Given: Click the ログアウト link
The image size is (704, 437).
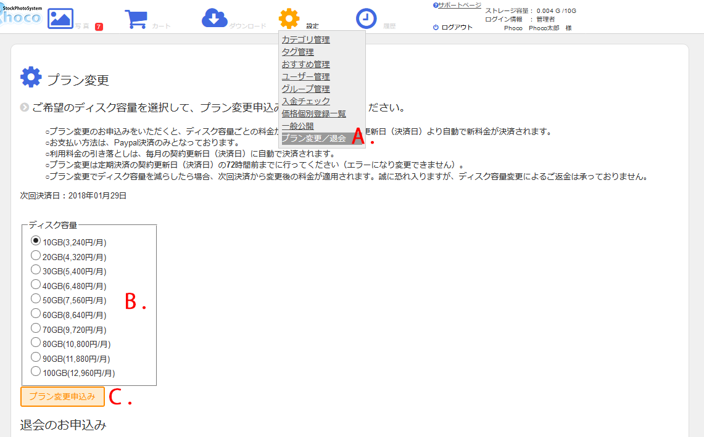Looking at the screenshot, I should [x=457, y=27].
